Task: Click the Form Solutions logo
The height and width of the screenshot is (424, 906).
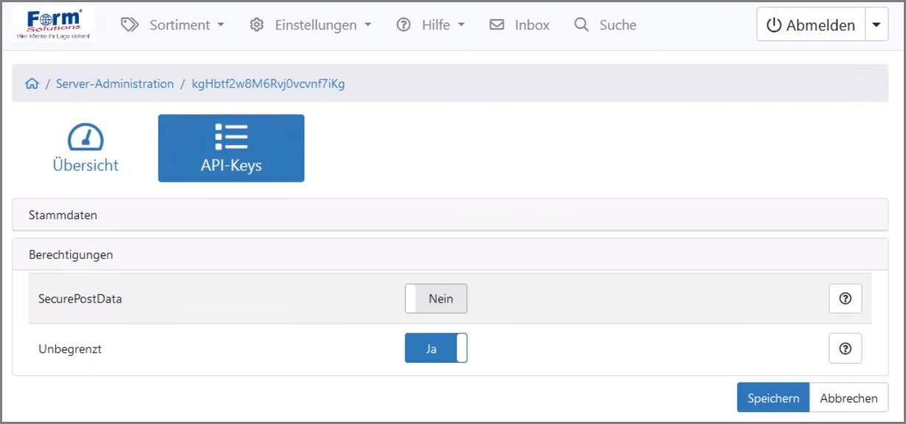Action: [x=54, y=24]
